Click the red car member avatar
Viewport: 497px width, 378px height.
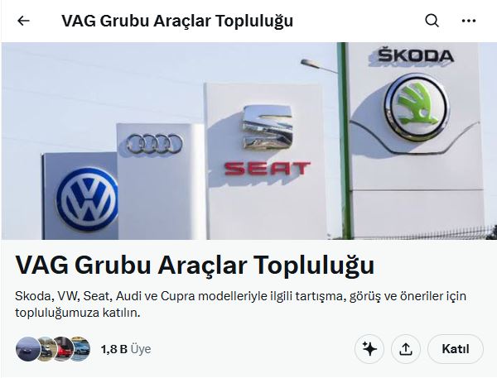[x=64, y=349]
